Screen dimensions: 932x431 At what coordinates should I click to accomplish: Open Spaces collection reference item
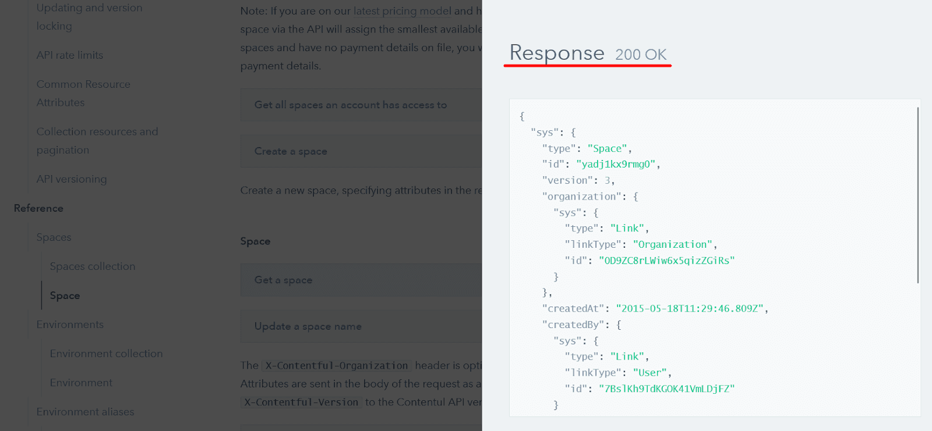(92, 266)
